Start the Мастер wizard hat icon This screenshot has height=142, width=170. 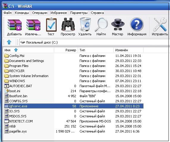coord(118,25)
